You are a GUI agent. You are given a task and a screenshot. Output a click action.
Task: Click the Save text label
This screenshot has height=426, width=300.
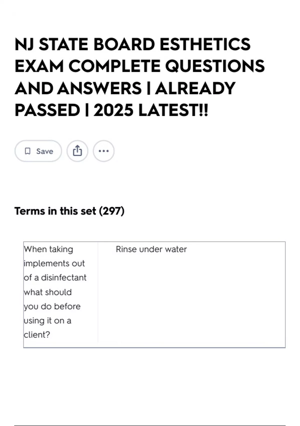(x=44, y=151)
